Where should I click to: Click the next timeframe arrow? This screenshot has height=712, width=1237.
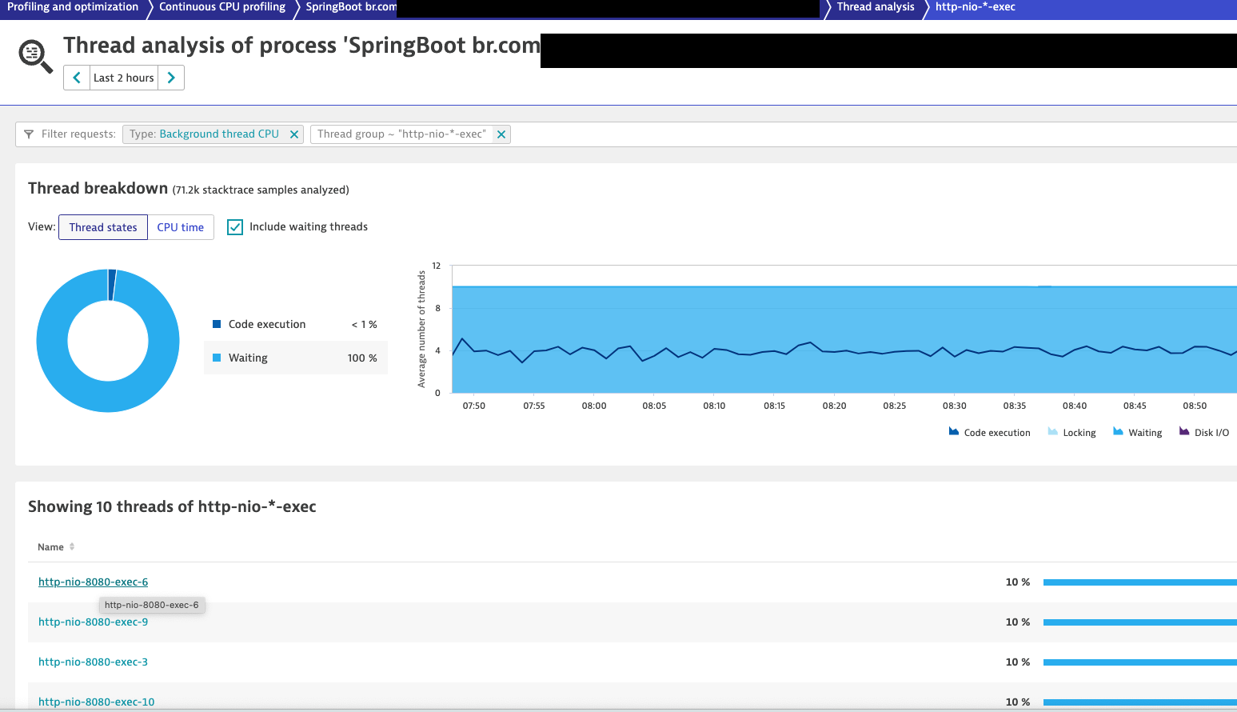tap(171, 78)
